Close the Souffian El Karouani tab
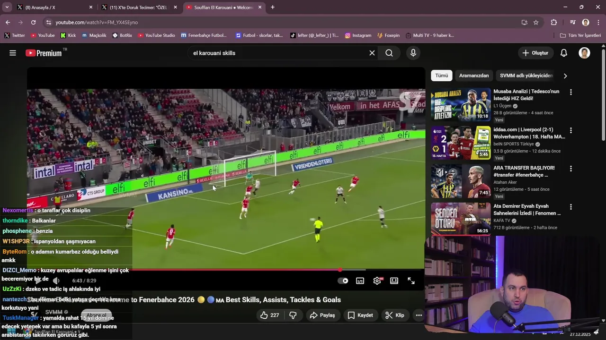This screenshot has width=606, height=340. point(259,7)
